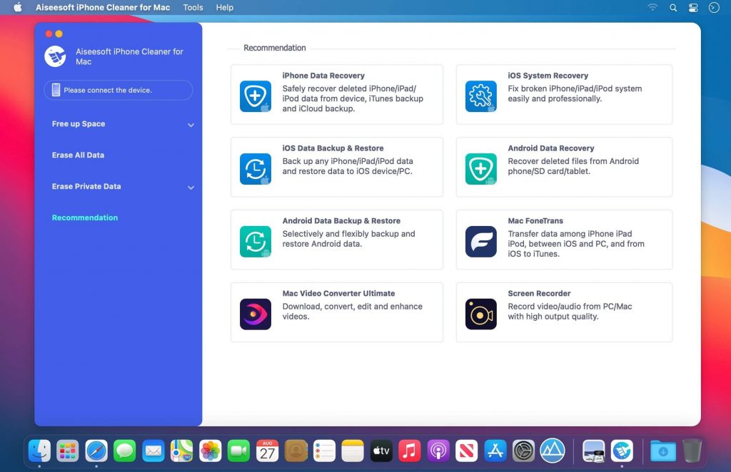The height and width of the screenshot is (472, 731).
Task: Launch Music from the Dock
Action: (409, 451)
